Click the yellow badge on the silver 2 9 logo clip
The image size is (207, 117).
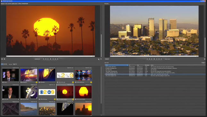tap(73, 82)
